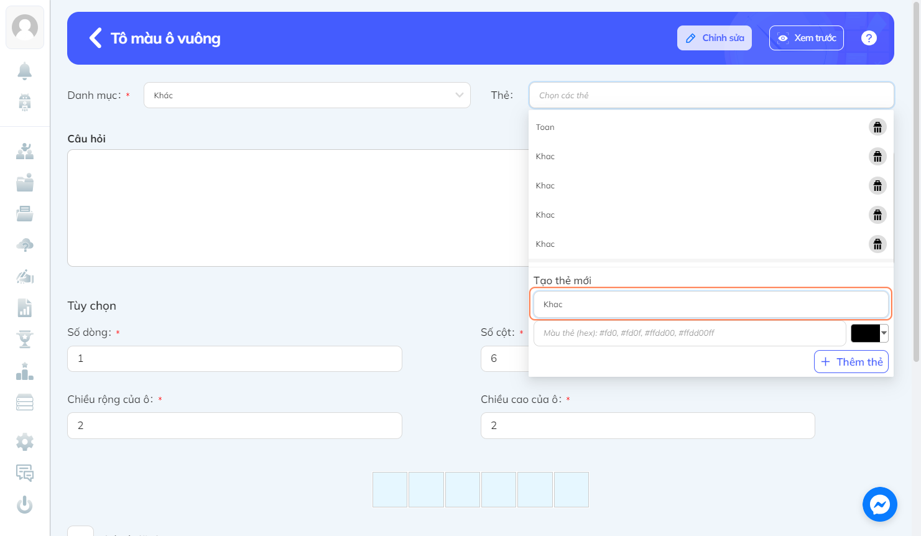Viewport: 921px width, 536px height.
Task: Choose the first Khac tag option
Action: tap(545, 157)
